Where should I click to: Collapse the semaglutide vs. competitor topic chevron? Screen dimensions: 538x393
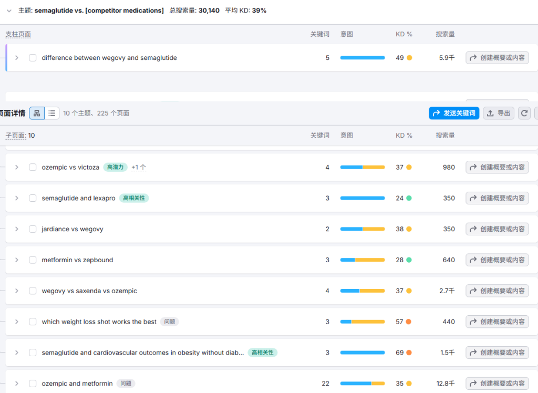click(9, 11)
